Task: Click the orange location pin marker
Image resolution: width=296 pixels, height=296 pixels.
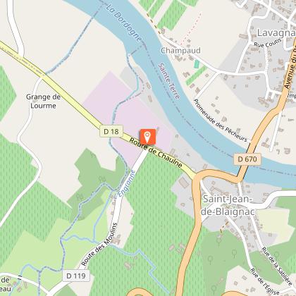Action: click(x=148, y=137)
